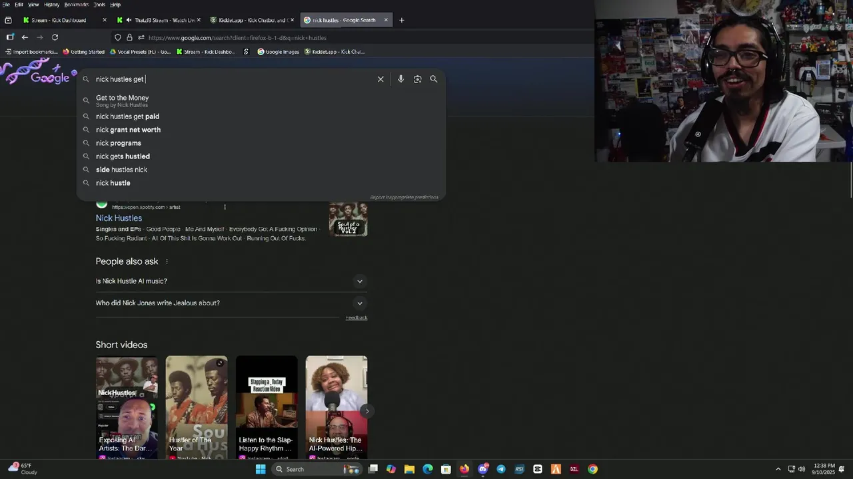Screen dimensions: 853x479
Task: Open Google Lens image search
Action: coord(417,79)
